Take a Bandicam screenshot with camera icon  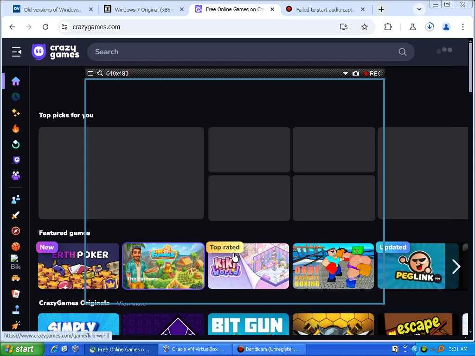356,73
